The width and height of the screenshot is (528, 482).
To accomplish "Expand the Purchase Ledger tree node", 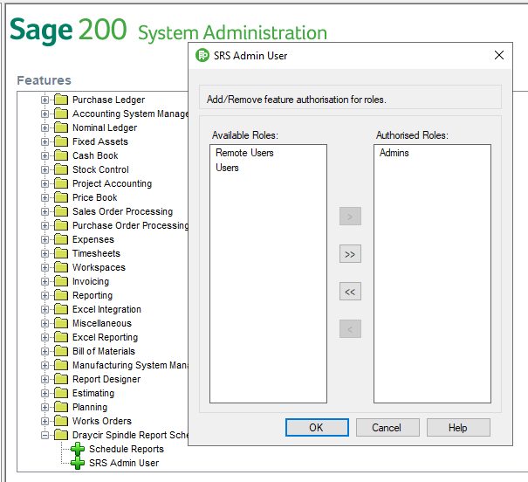I will [45, 100].
